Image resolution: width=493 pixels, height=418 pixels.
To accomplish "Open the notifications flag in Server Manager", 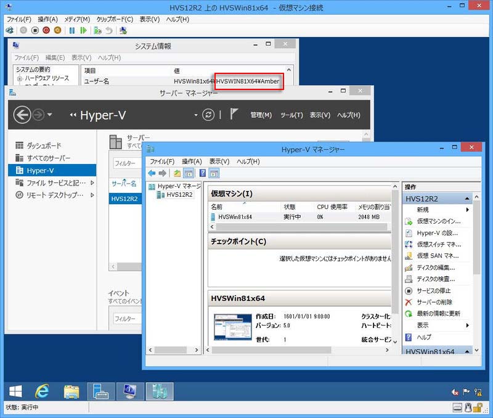I will (234, 114).
